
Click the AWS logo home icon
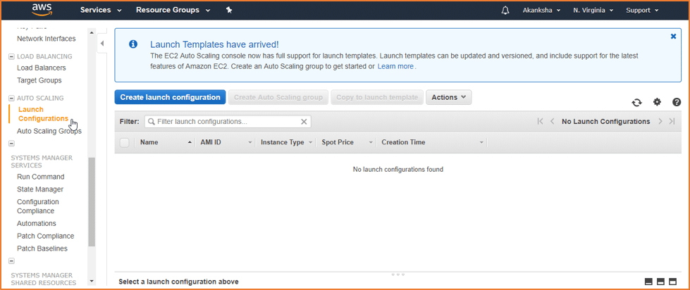coord(42,10)
